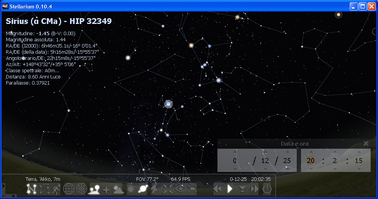Click location text Terra, 'Akko, 7m
The height and width of the screenshot is (199, 378).
point(43,179)
